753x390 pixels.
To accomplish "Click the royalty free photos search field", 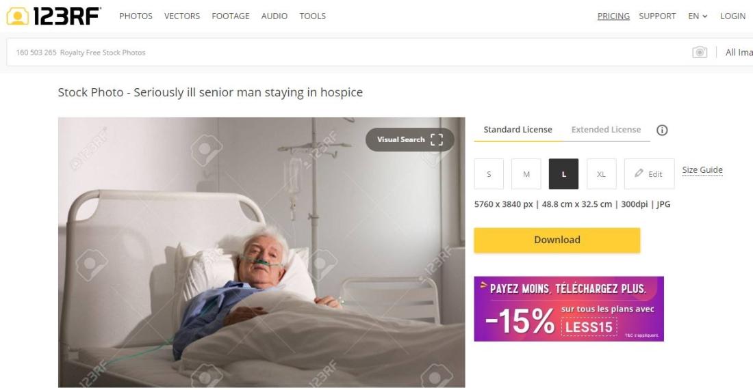I will tap(346, 52).
